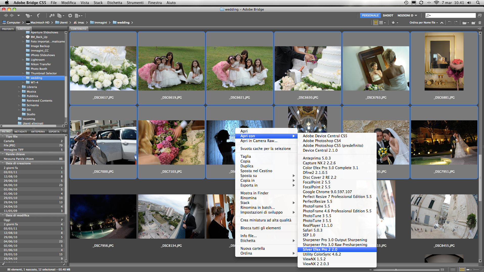Open Strumenti menu in menu bar
The width and height of the screenshot is (484, 272).
coord(135,3)
